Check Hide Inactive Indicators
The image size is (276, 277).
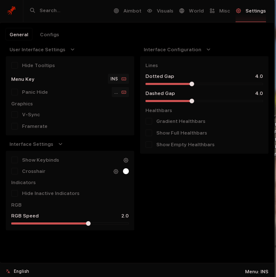click(15, 193)
